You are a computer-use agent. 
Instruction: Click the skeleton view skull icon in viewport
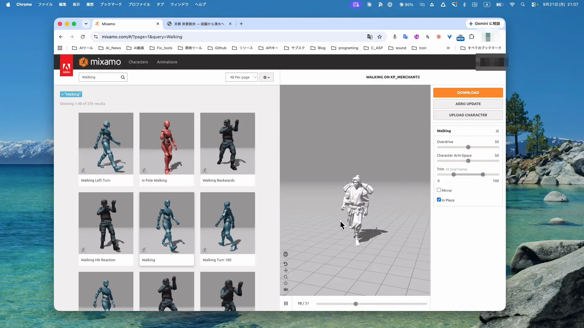tap(286, 255)
